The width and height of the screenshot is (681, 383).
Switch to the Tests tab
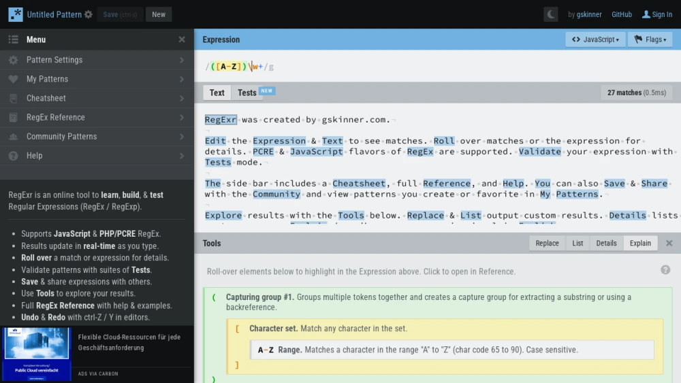click(x=247, y=93)
